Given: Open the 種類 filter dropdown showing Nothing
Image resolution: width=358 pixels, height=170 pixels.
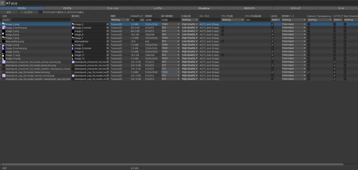Looking at the screenshot, I should pyautogui.click(x=120, y=20).
